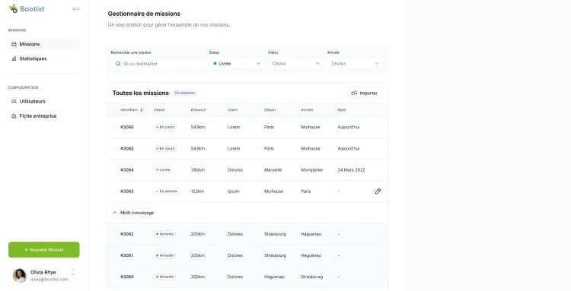
Task: Click the Annulée badge on row #3062
Action: click(165, 234)
